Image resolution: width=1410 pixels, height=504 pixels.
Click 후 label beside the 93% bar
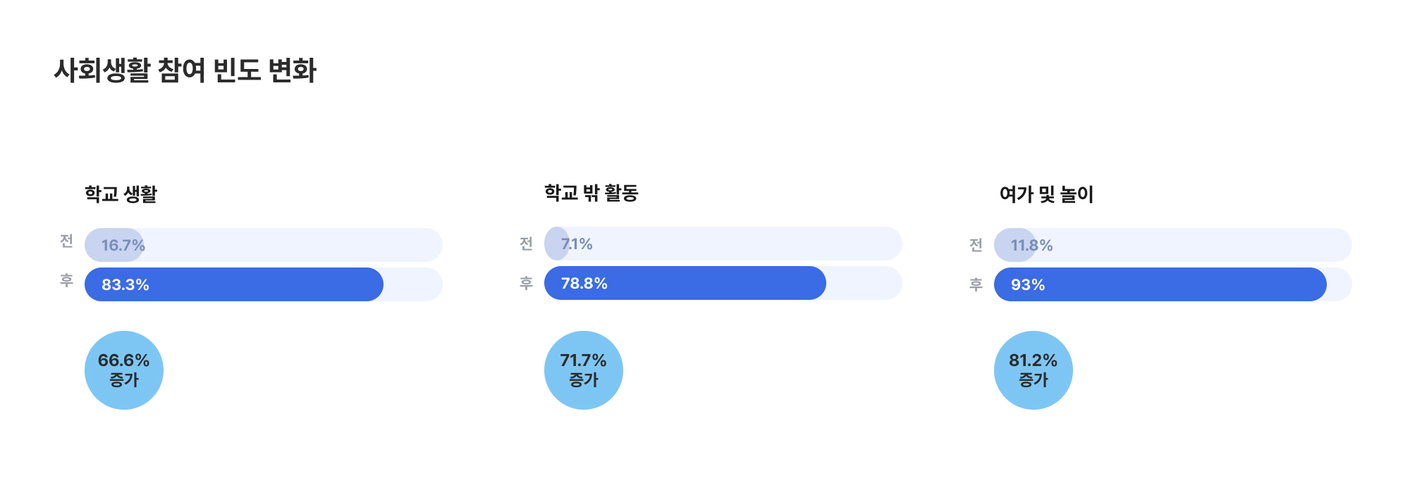coord(976,284)
